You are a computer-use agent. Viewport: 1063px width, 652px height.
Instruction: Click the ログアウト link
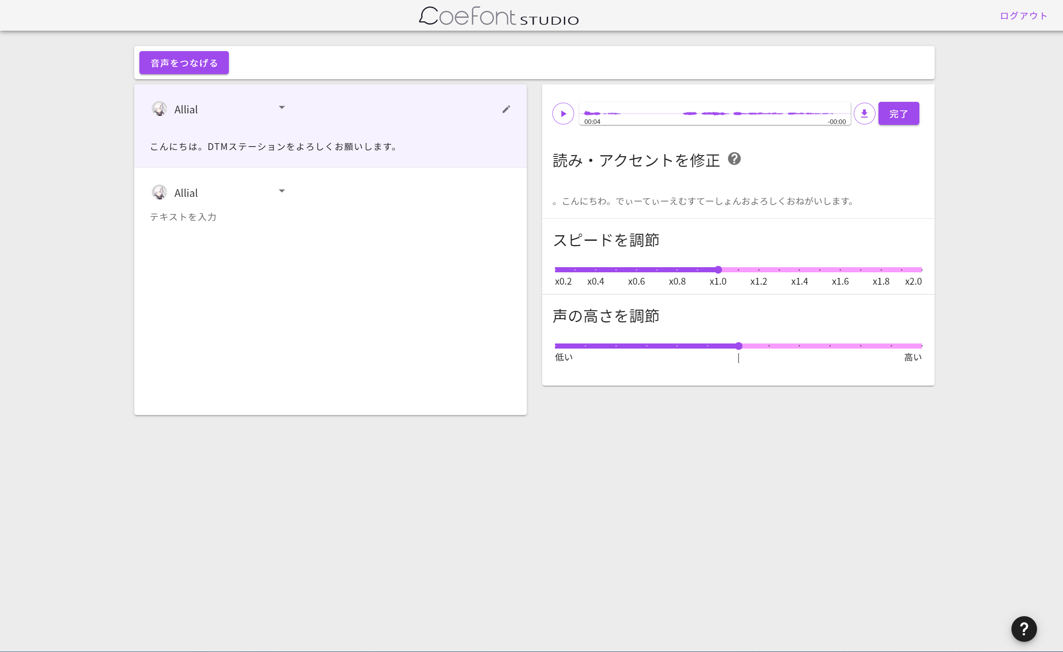[x=1023, y=16]
